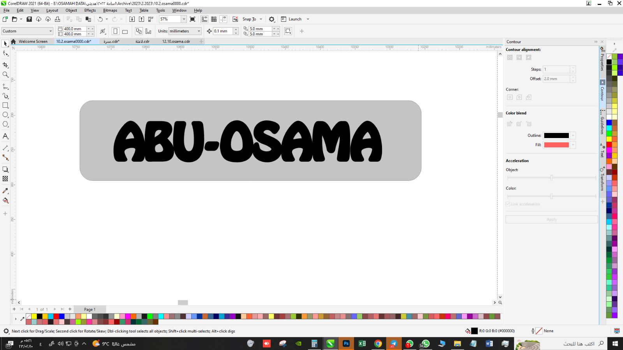Open the Effects menu

[x=90, y=10]
